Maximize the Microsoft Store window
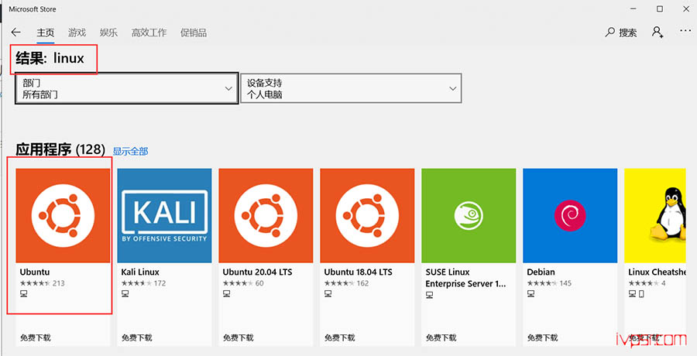Viewport: 697px width, 356px height. coord(660,9)
